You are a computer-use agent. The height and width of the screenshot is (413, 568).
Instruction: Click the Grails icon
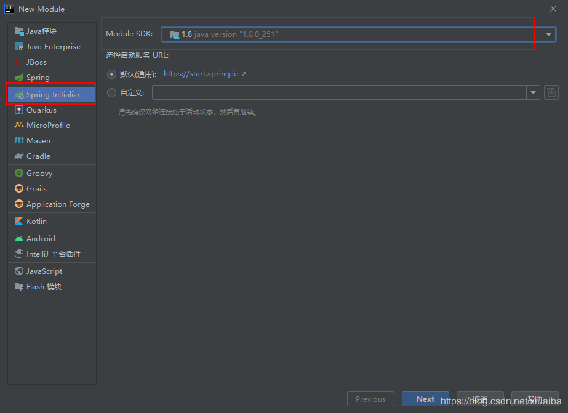(19, 189)
